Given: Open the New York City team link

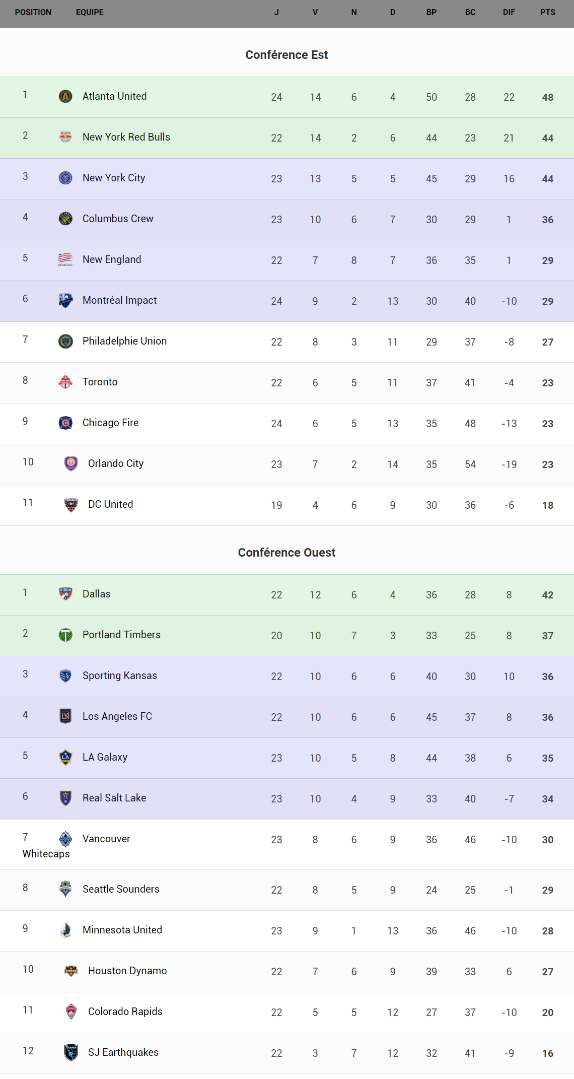Looking at the screenshot, I should (x=114, y=178).
